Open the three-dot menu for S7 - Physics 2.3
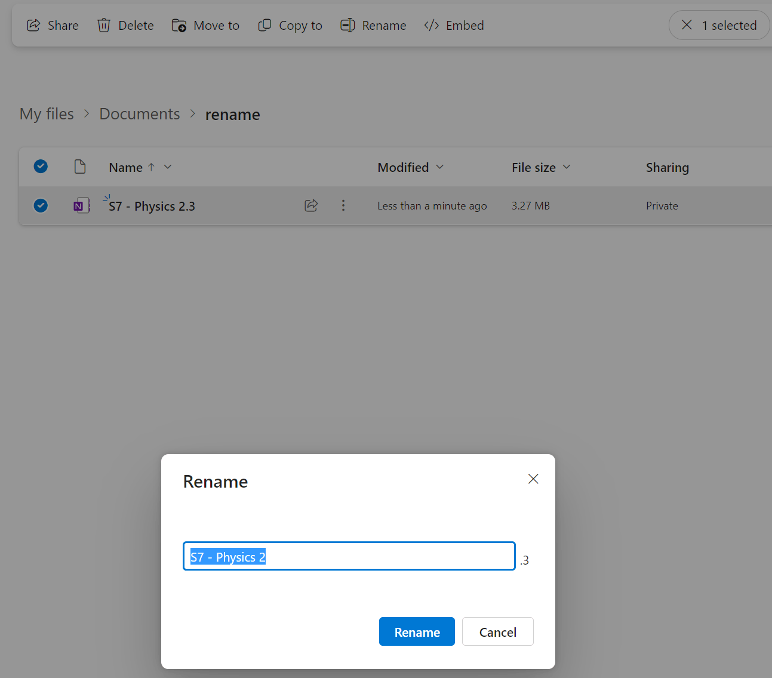772x678 pixels. coord(343,205)
